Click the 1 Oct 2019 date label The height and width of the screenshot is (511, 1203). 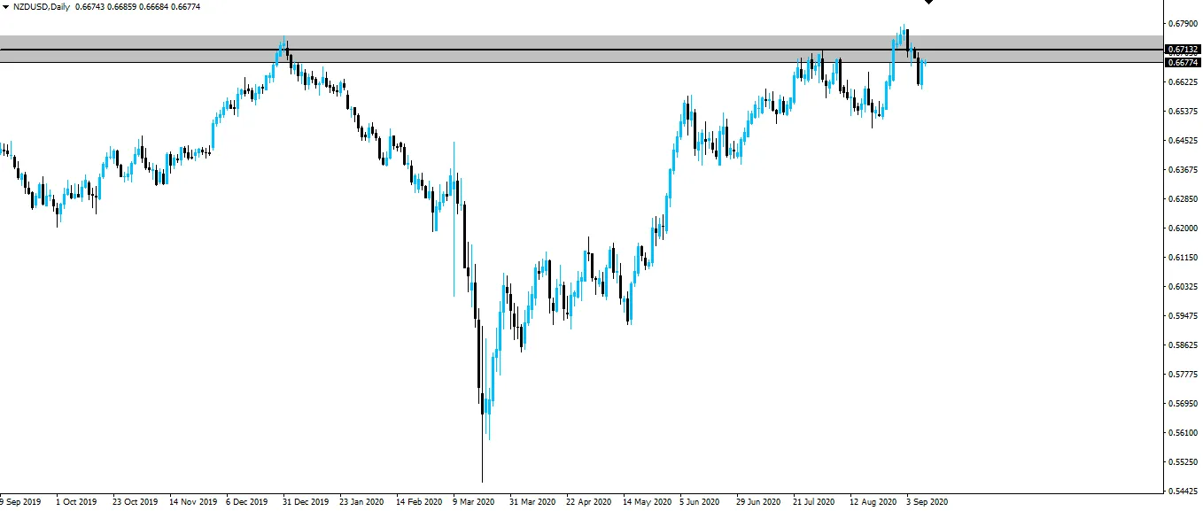pyautogui.click(x=76, y=501)
